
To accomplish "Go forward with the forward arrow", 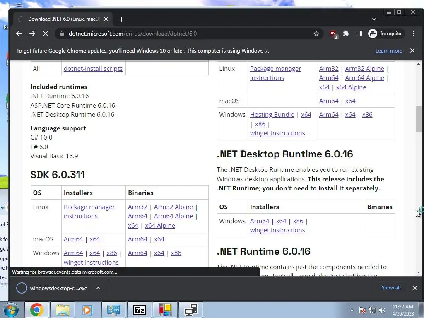I will 32,34.
